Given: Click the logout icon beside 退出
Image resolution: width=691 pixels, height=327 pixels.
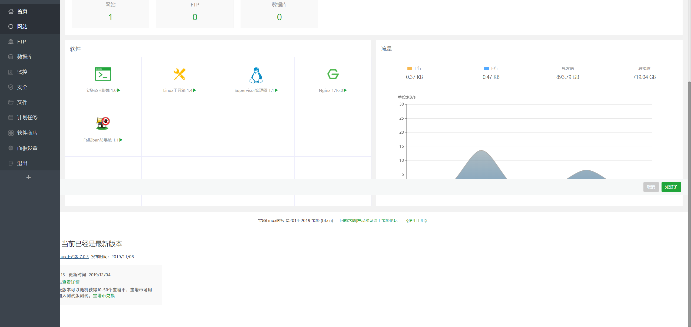Looking at the screenshot, I should [11, 163].
